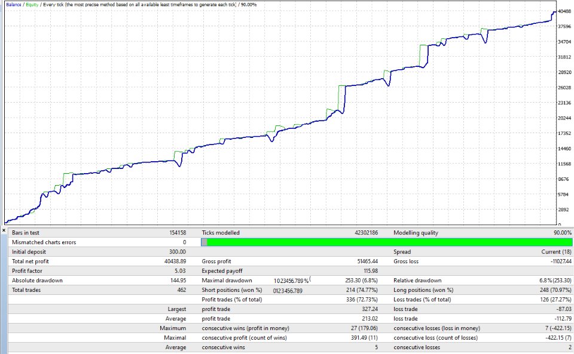Click the consecutive loss (count of losses) label
The width and height of the screenshot is (574, 354).
pos(436,337)
